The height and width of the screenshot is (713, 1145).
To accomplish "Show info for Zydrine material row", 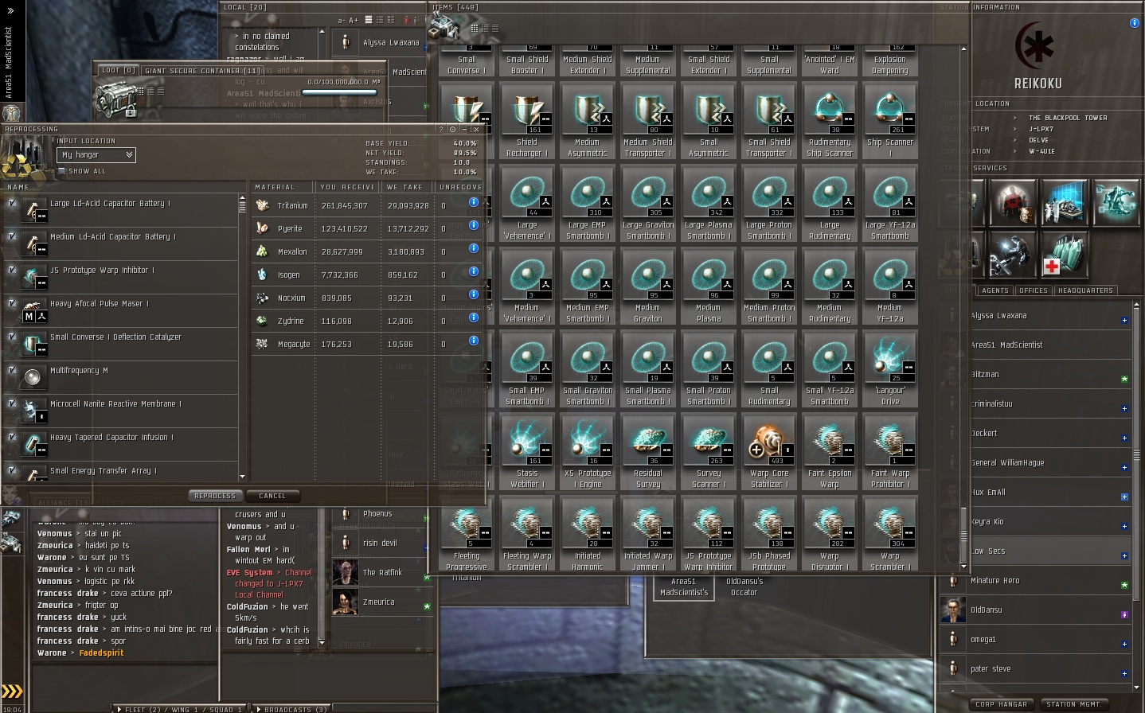I will click(x=474, y=318).
